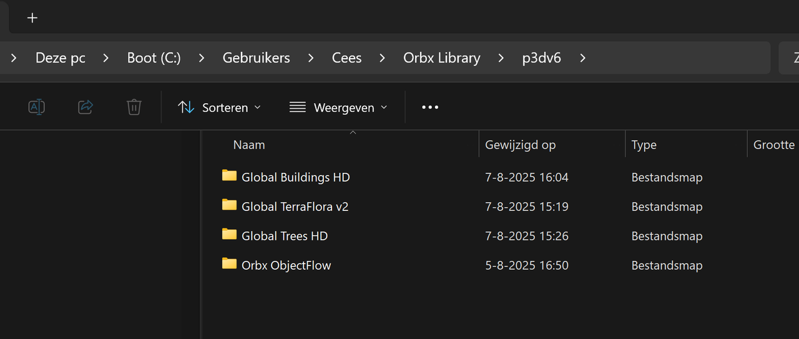Screen dimensions: 799x339
Task: Sort by the Gewijzigd op column header
Action: point(521,145)
